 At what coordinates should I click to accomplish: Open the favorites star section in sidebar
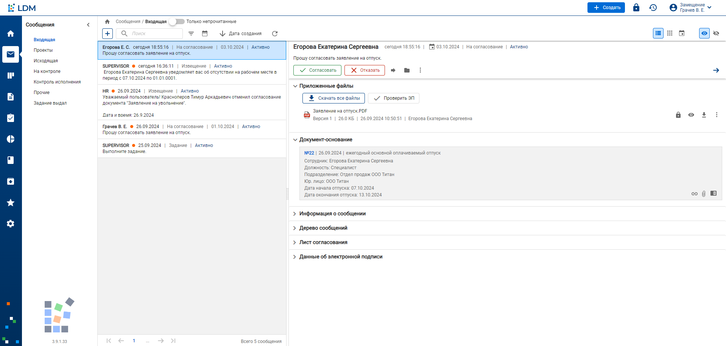(10, 203)
